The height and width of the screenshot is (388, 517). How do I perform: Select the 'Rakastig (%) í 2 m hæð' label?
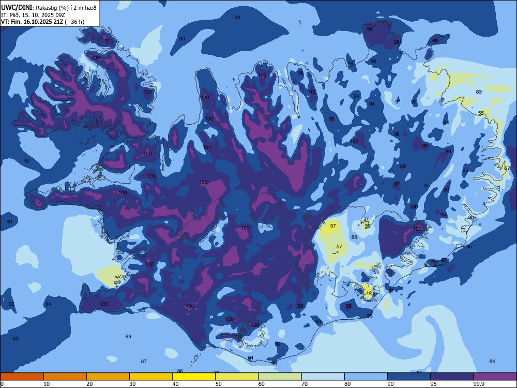pyautogui.click(x=66, y=8)
